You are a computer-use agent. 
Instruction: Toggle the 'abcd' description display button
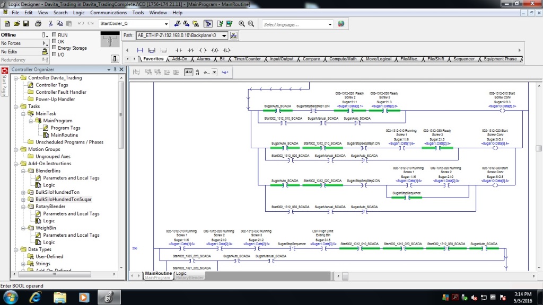188,72
